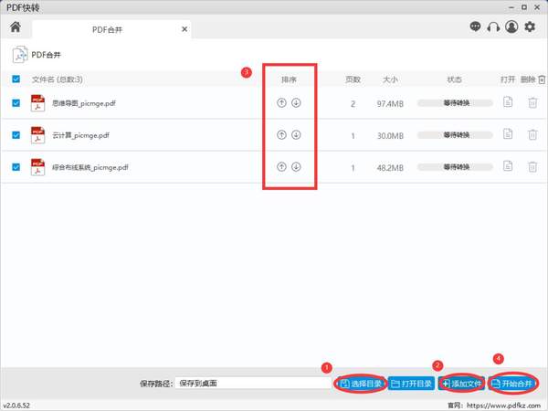The width and height of the screenshot is (548, 411).
Task: Uncheck the 思维导图_picmge.pdf checkbox
Action: click(16, 103)
